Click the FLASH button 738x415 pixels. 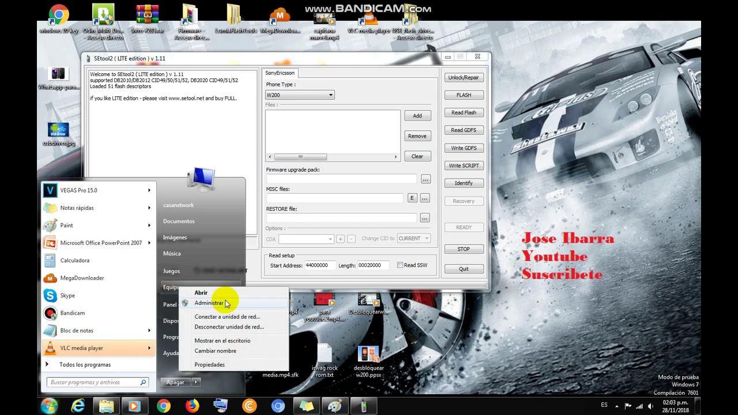464,95
